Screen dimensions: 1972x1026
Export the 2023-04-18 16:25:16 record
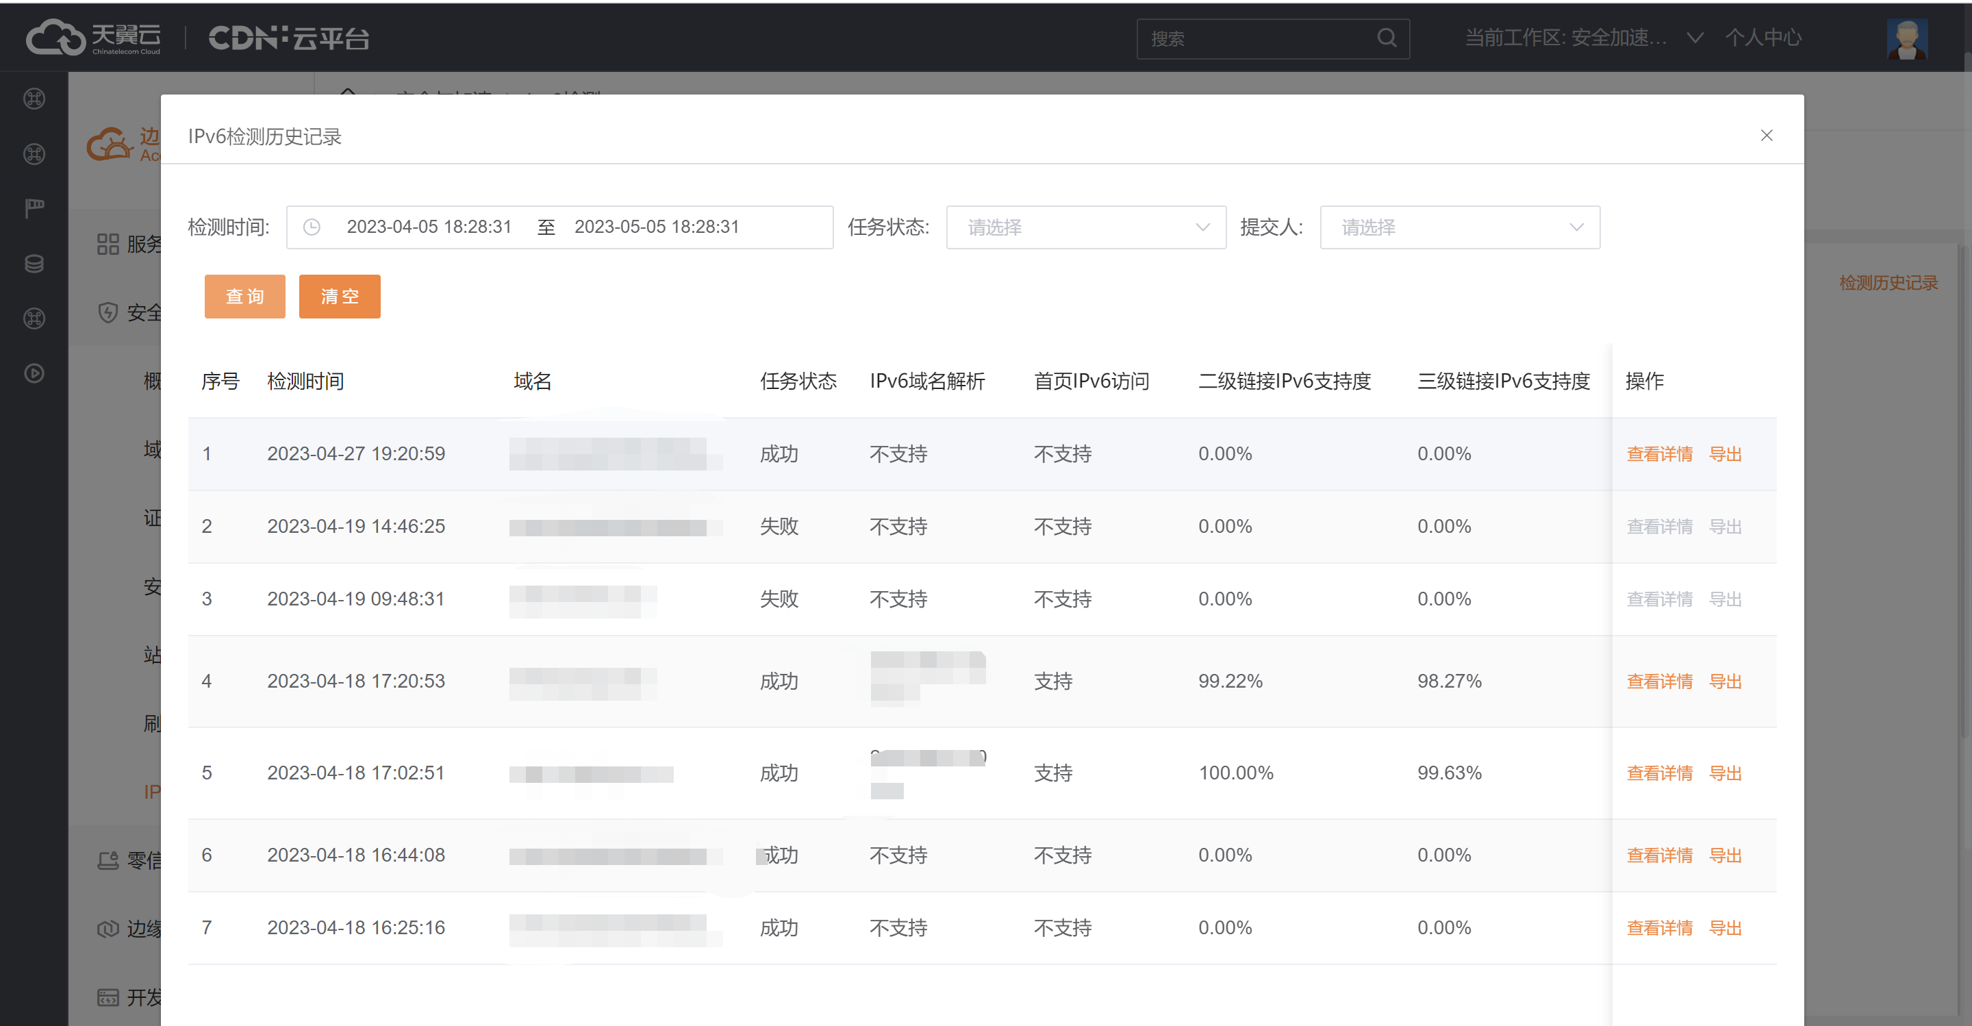click(1725, 928)
